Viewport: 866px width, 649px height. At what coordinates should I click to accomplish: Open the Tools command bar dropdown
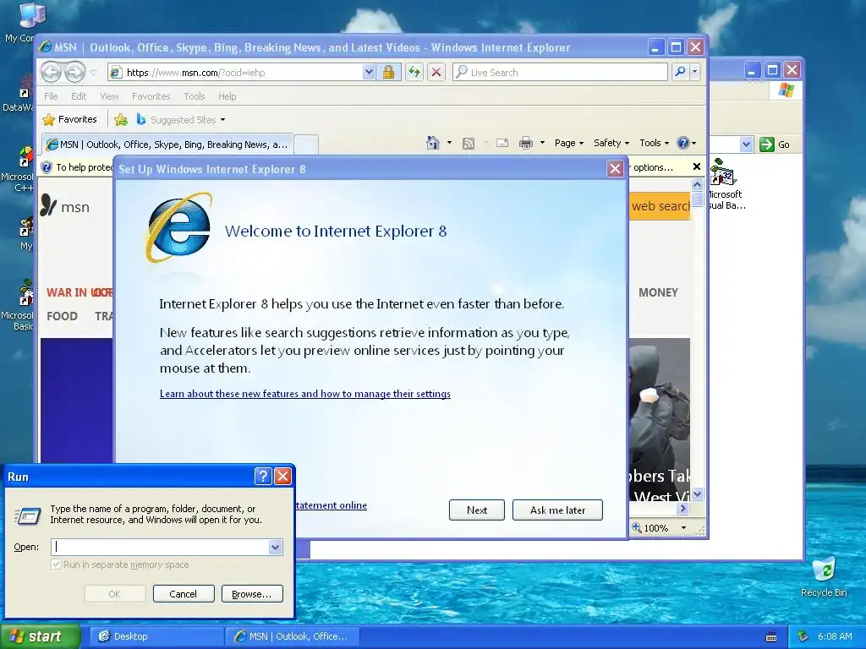654,143
